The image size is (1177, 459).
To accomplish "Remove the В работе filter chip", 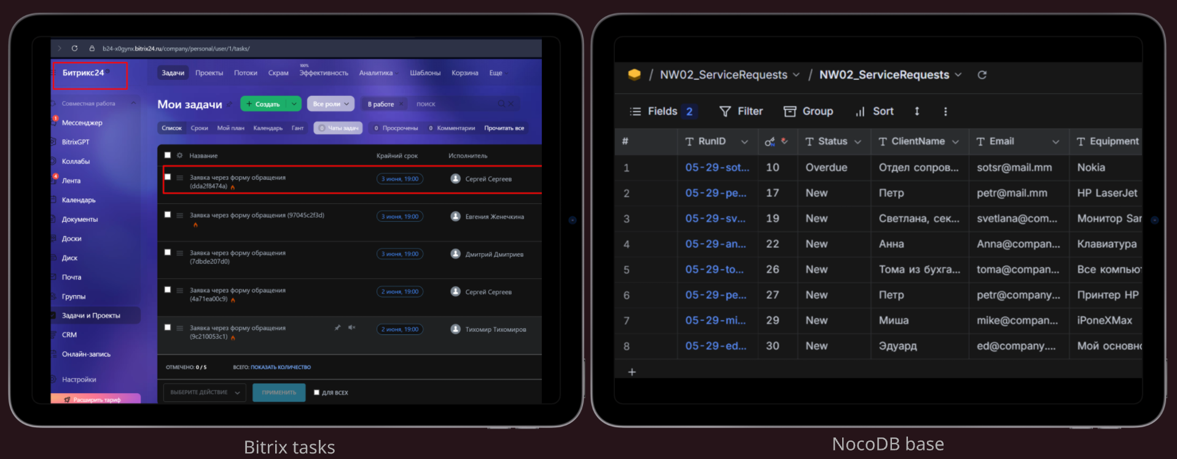I will click(x=401, y=104).
